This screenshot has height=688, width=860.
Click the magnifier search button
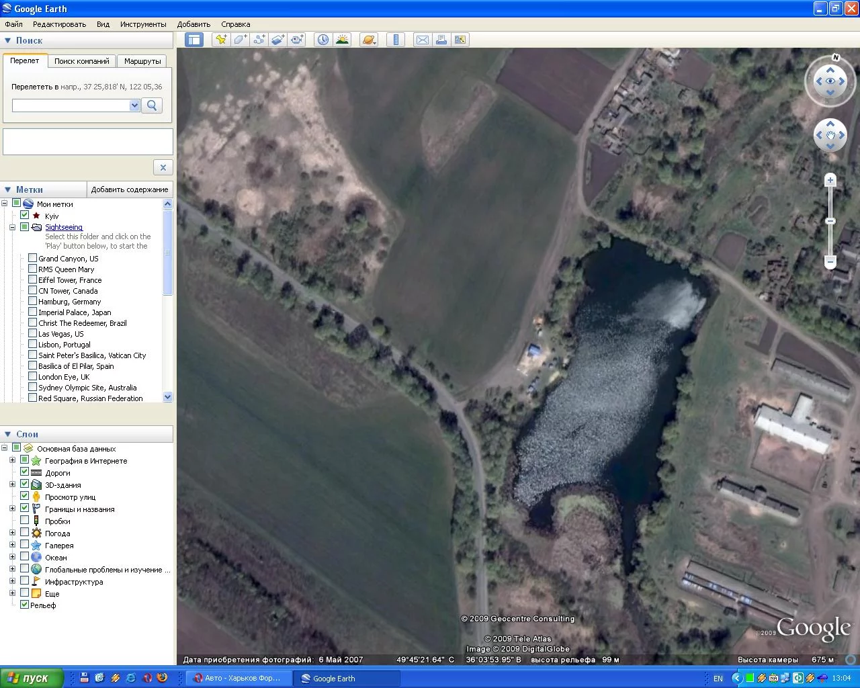pos(152,105)
